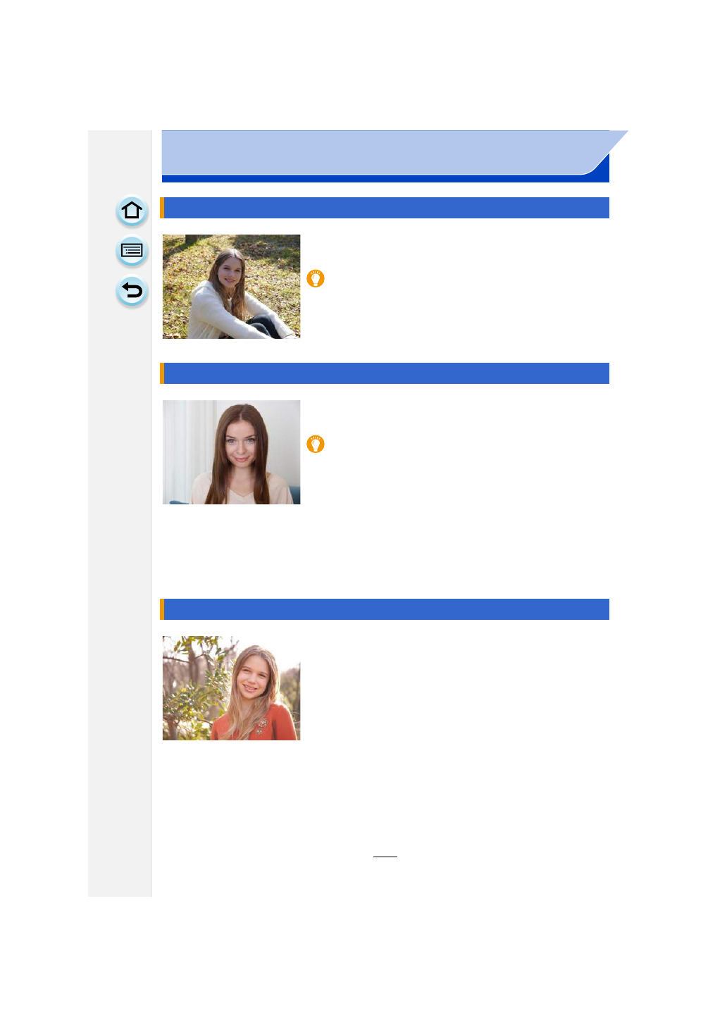Click the orange marker on the second header
Viewport: 727px width, 1027px height.
(x=162, y=373)
